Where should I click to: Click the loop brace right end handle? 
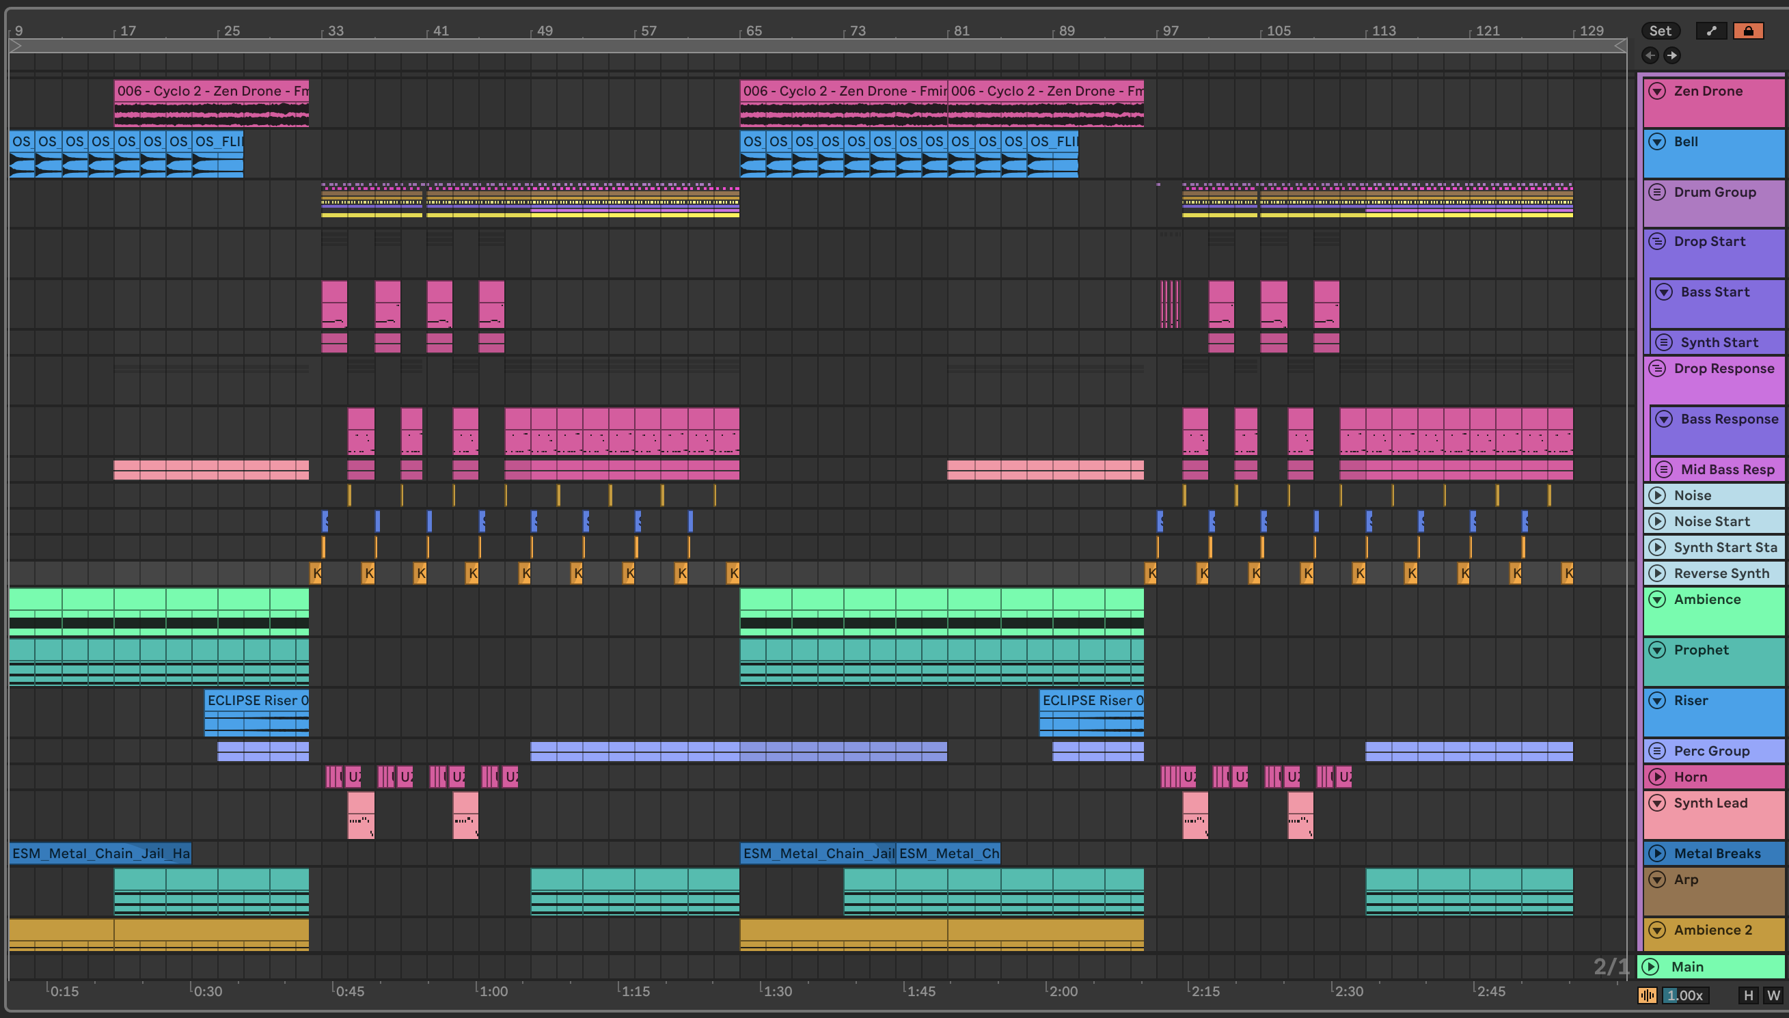(x=1620, y=46)
